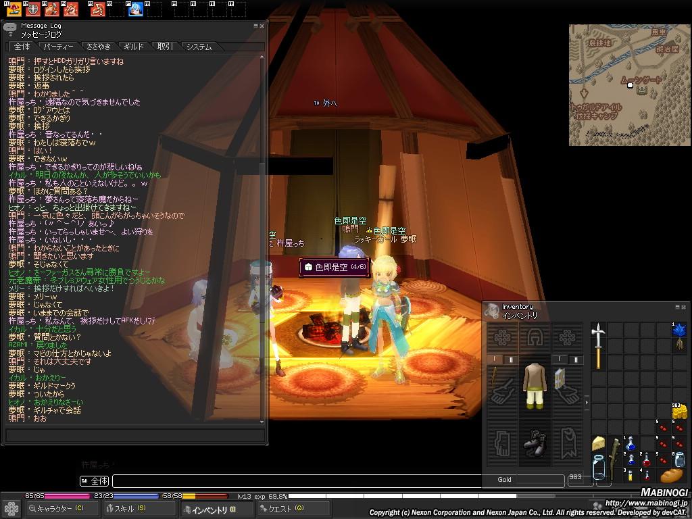Image resolution: width=692 pixels, height=519 pixels.
Task: Click the Message Log lower input box
Action: tap(135, 436)
